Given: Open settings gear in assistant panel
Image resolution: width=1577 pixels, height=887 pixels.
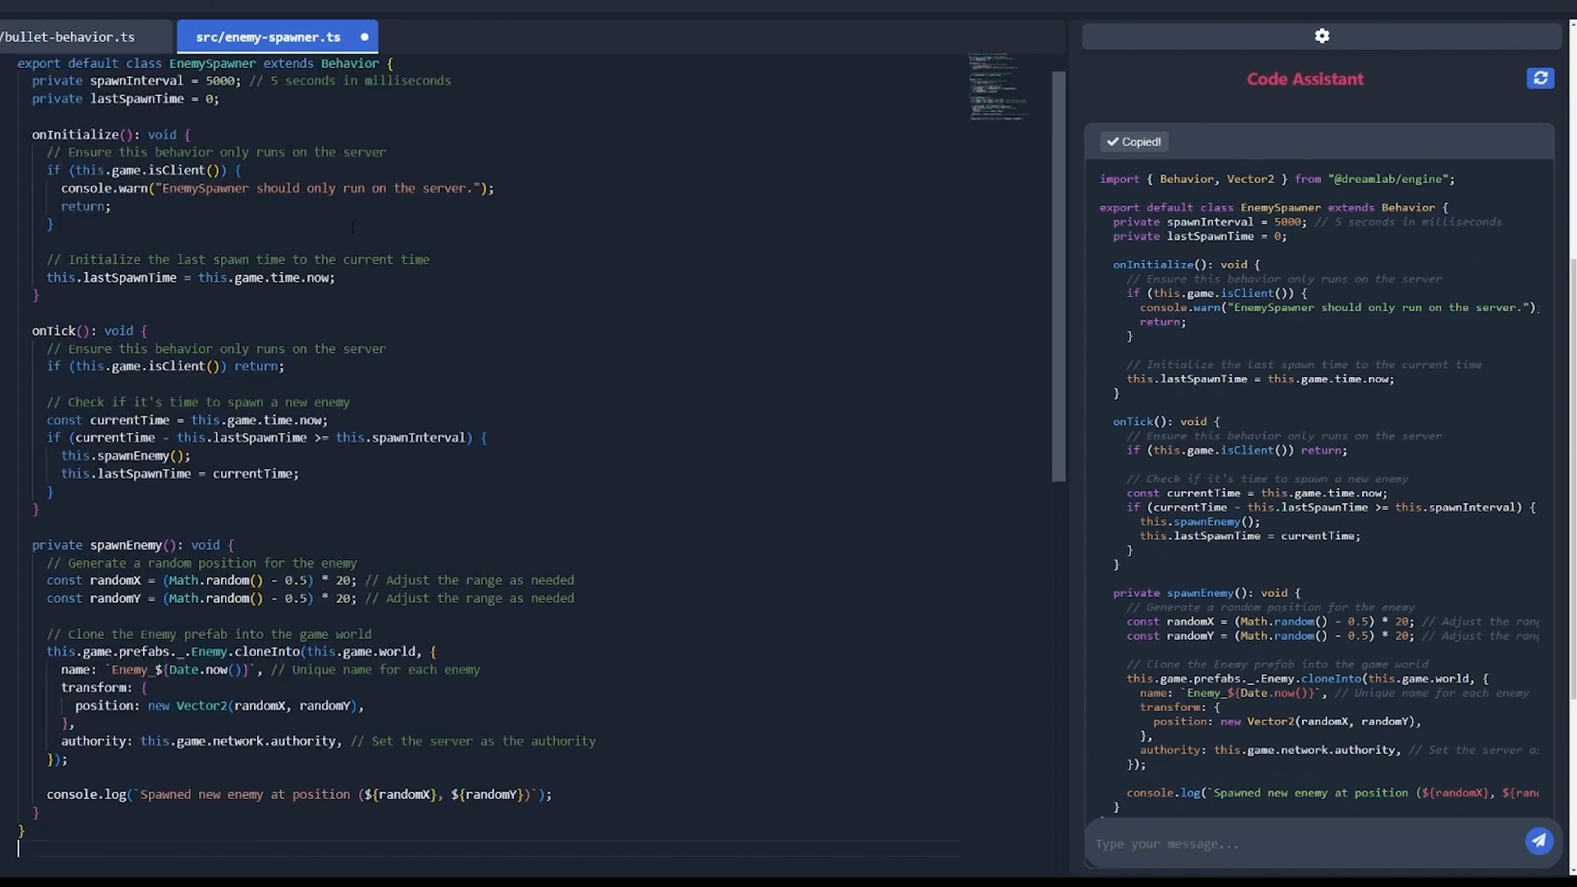Looking at the screenshot, I should tap(1322, 35).
